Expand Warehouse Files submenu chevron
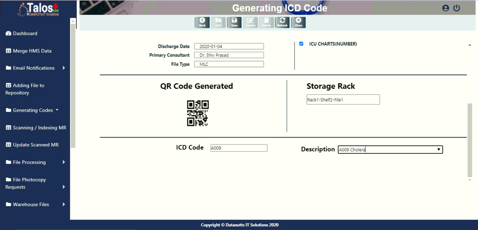478x230 pixels. 63,204
